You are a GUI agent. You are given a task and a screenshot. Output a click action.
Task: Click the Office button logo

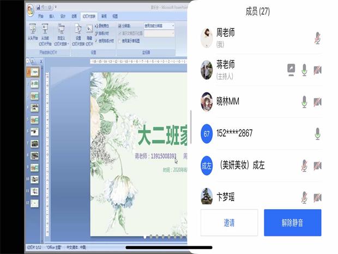click(31, 8)
